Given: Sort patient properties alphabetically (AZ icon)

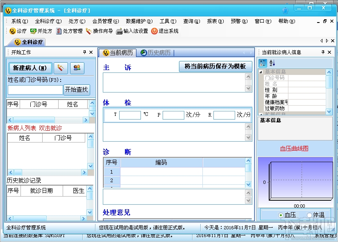Looking at the screenshot, I should [x=272, y=63].
